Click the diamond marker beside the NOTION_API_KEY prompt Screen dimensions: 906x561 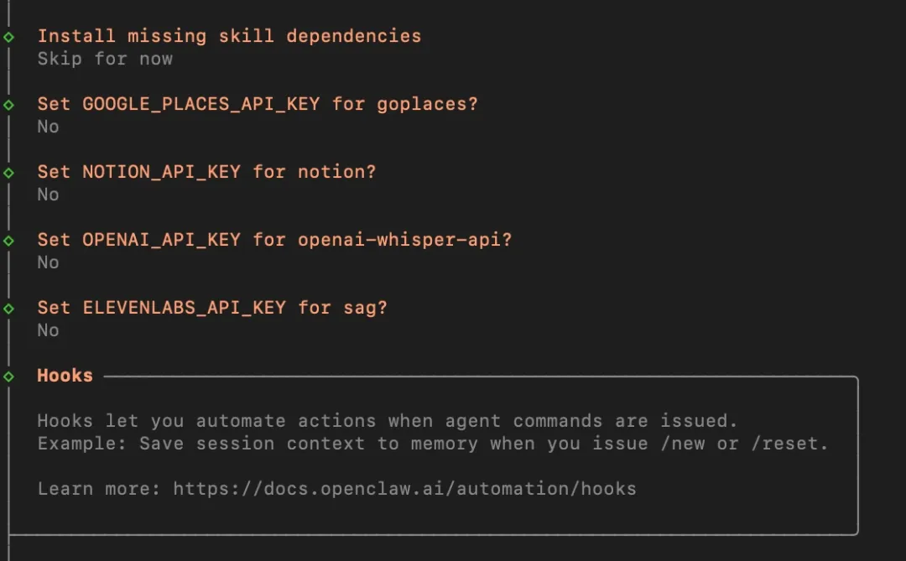click(x=8, y=173)
